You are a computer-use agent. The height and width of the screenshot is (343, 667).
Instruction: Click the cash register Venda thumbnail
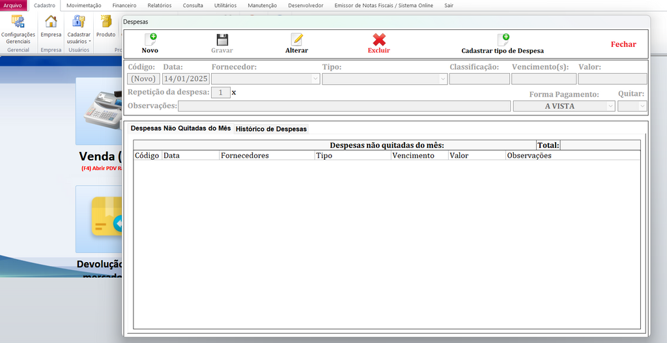point(98,111)
